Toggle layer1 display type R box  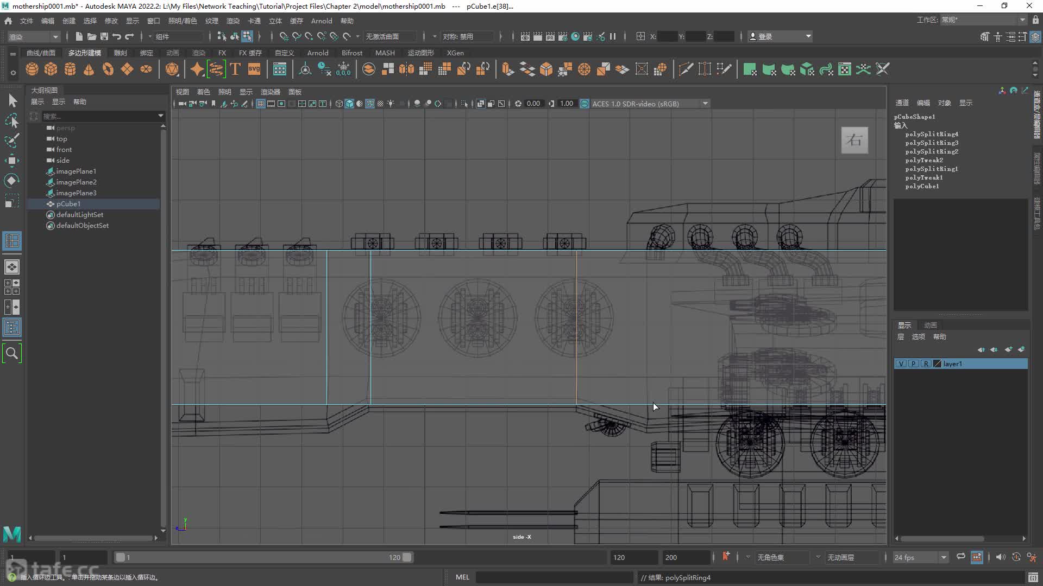pos(926,364)
